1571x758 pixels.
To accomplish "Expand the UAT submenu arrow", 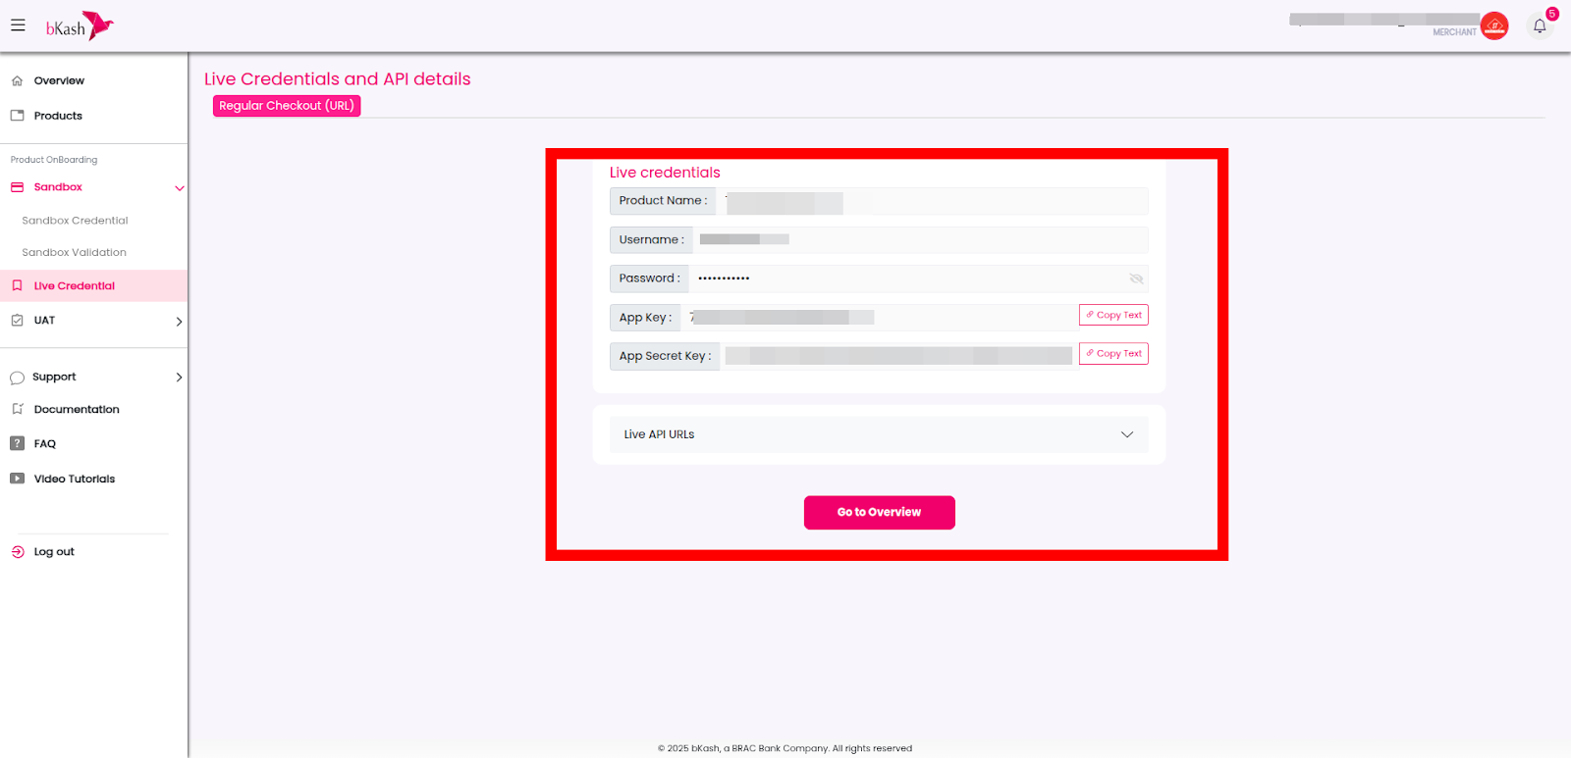I will (179, 322).
